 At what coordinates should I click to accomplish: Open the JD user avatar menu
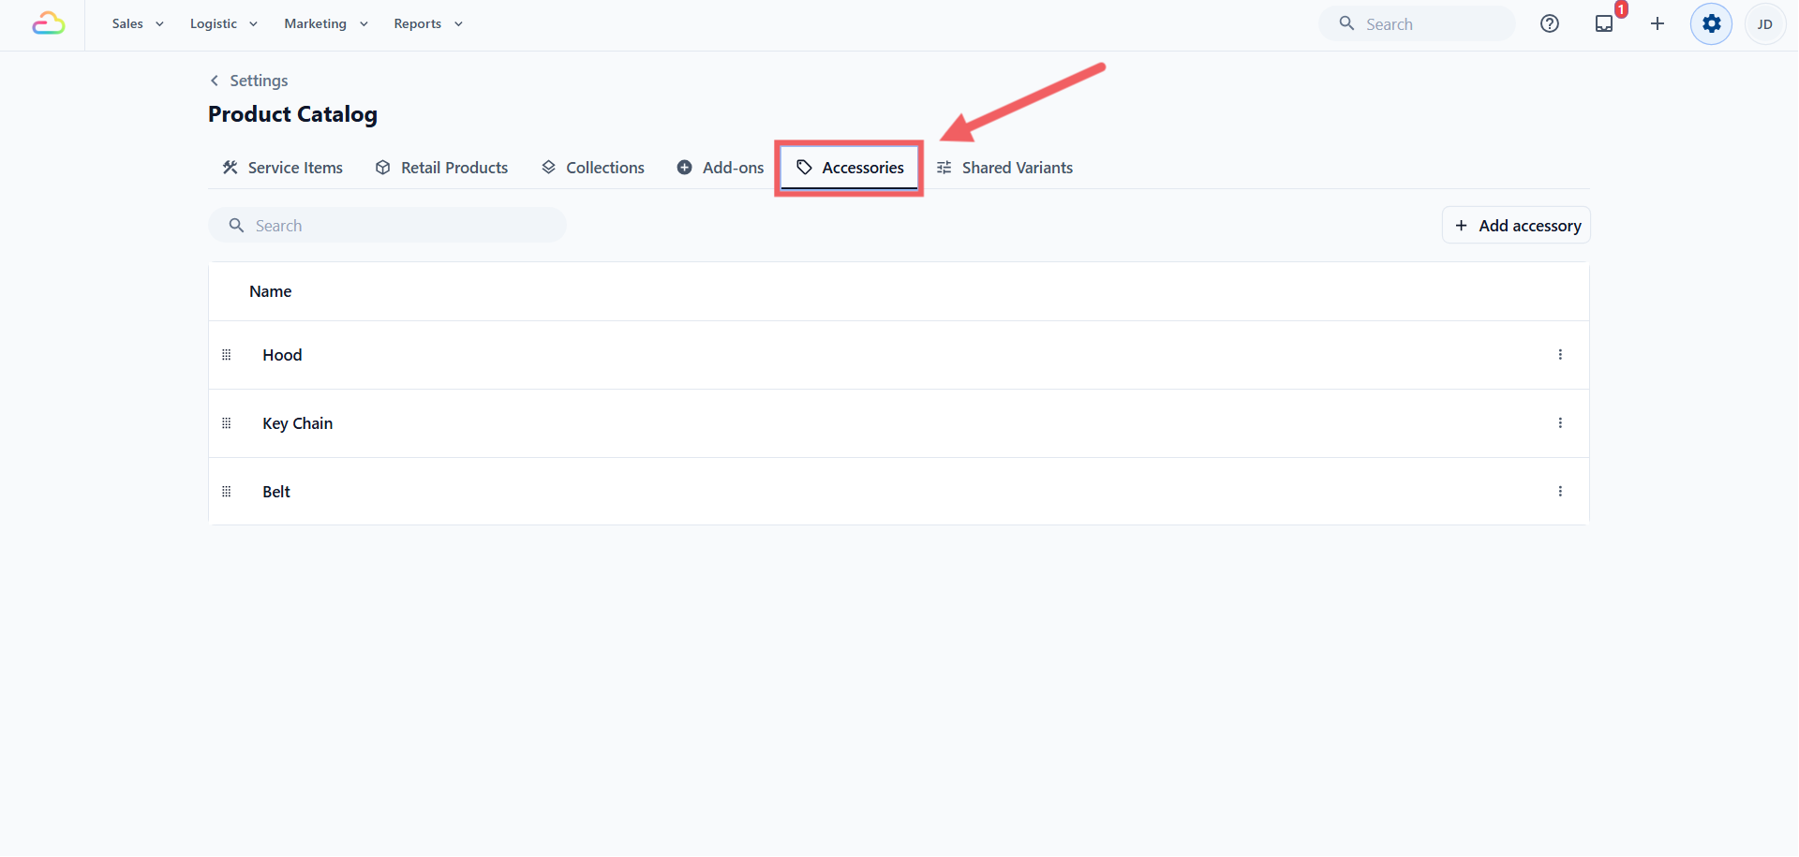[x=1765, y=24]
